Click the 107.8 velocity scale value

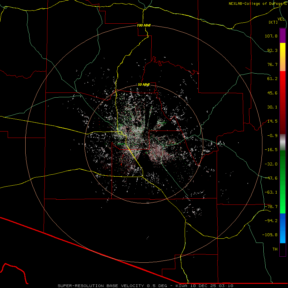[x=271, y=36]
